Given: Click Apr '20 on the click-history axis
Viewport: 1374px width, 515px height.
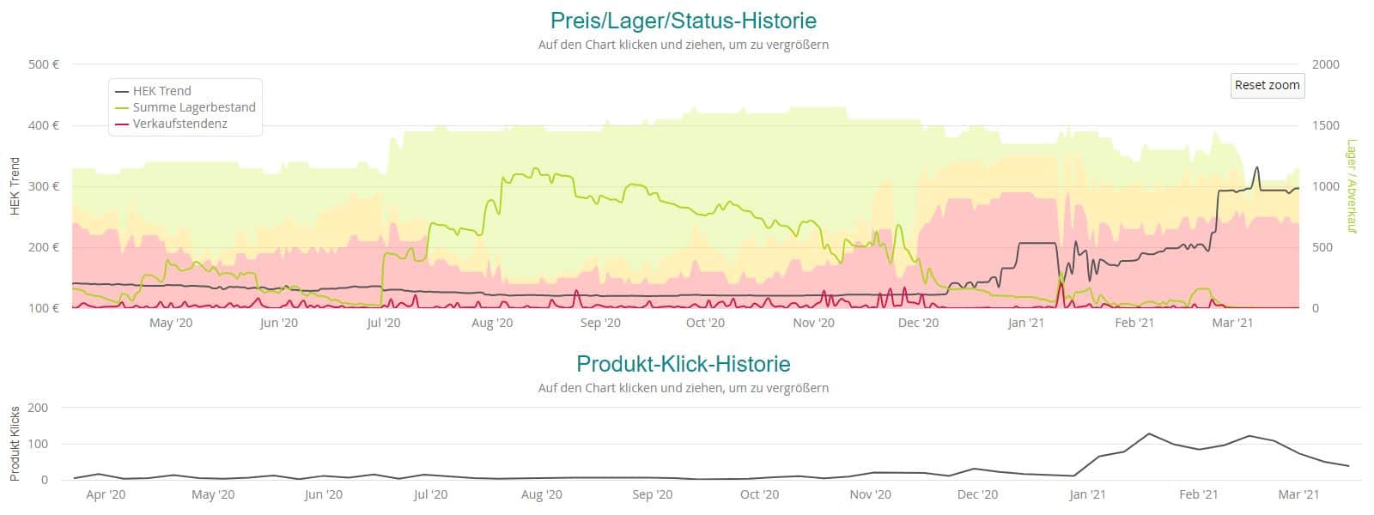Looking at the screenshot, I should point(106,494).
